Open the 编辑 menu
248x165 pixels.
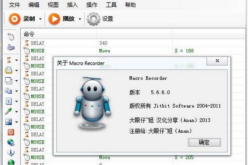pyautogui.click(x=34, y=5)
